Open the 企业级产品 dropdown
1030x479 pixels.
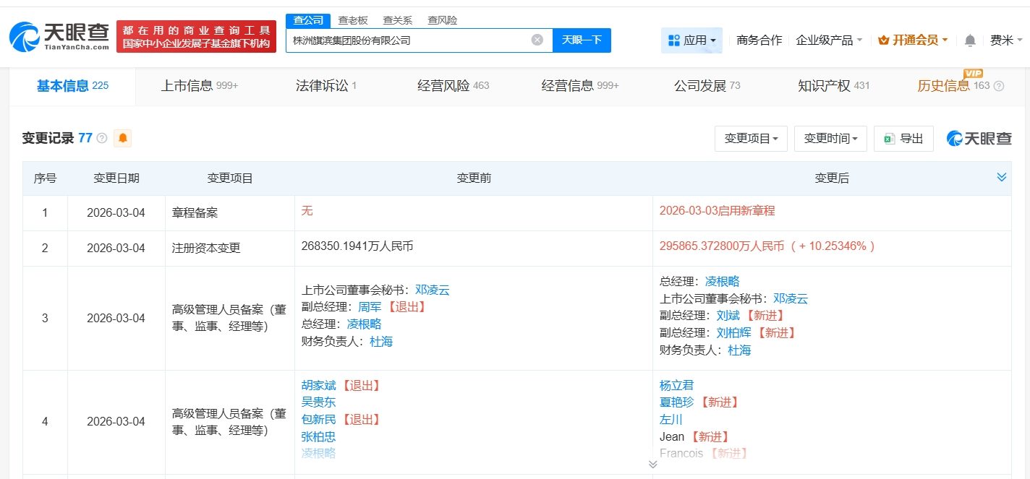point(829,40)
